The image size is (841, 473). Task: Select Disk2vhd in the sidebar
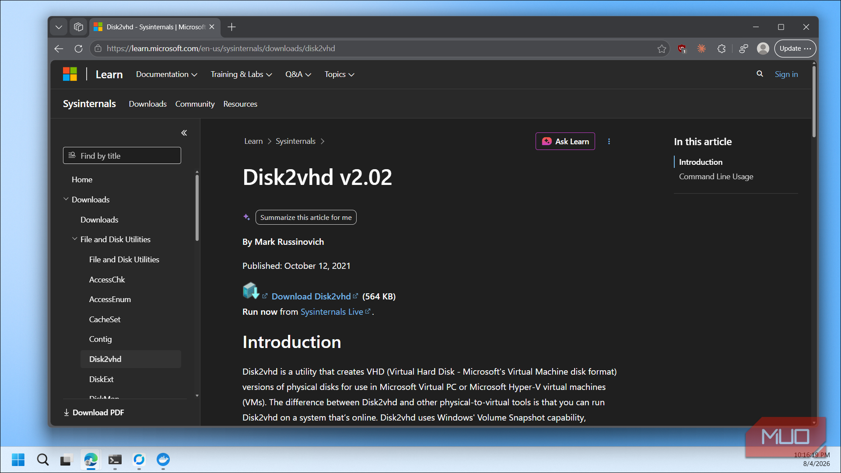pyautogui.click(x=130, y=359)
